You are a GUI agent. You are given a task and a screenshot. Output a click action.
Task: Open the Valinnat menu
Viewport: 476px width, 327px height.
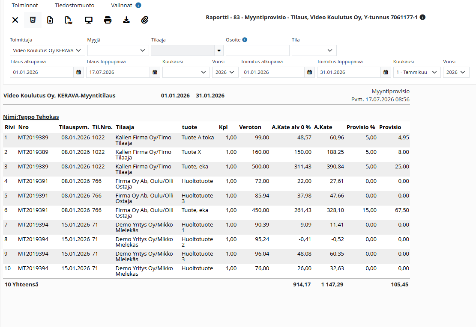(x=121, y=6)
